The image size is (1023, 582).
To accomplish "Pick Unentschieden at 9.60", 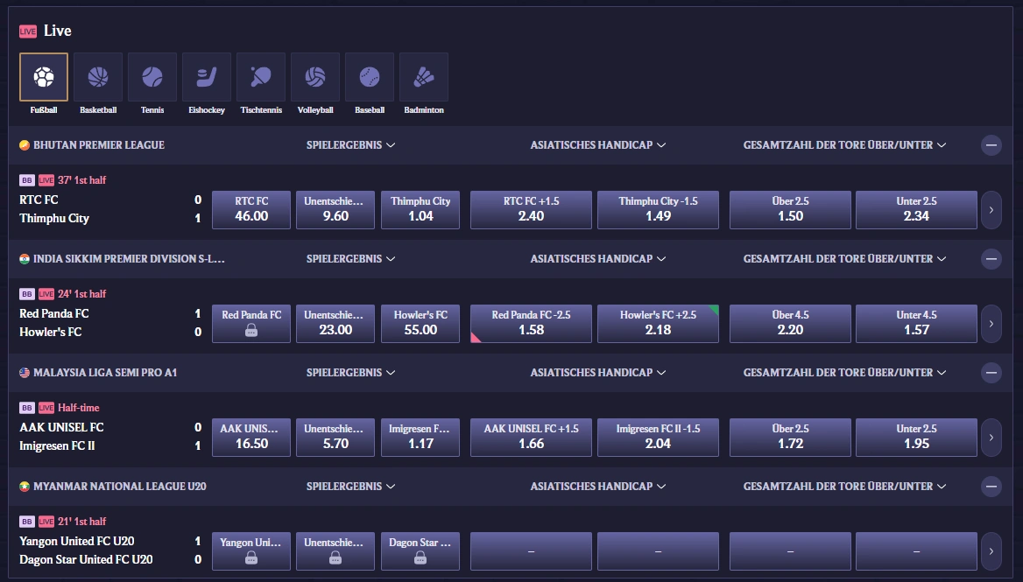I will 335,210.
